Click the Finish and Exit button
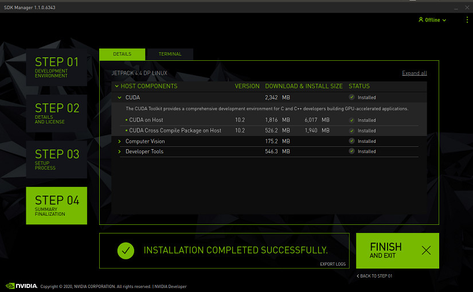The image size is (473, 292). point(397,251)
